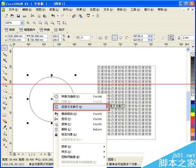Open the undo history dropdown arrow
Viewport: 196px width, 168px height.
click(x=58, y=16)
